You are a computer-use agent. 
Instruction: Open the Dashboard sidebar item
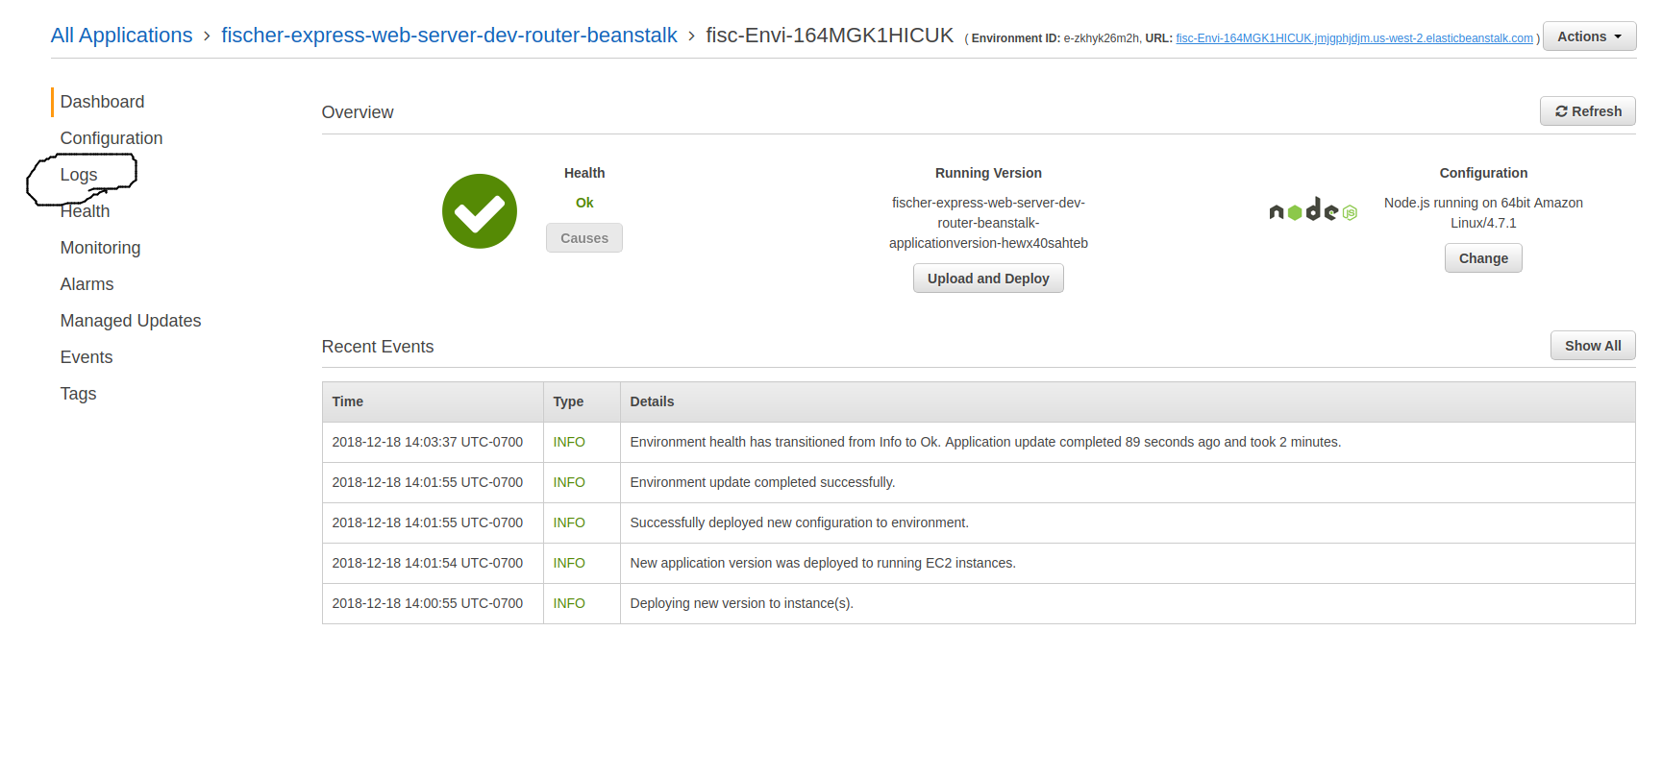click(102, 102)
